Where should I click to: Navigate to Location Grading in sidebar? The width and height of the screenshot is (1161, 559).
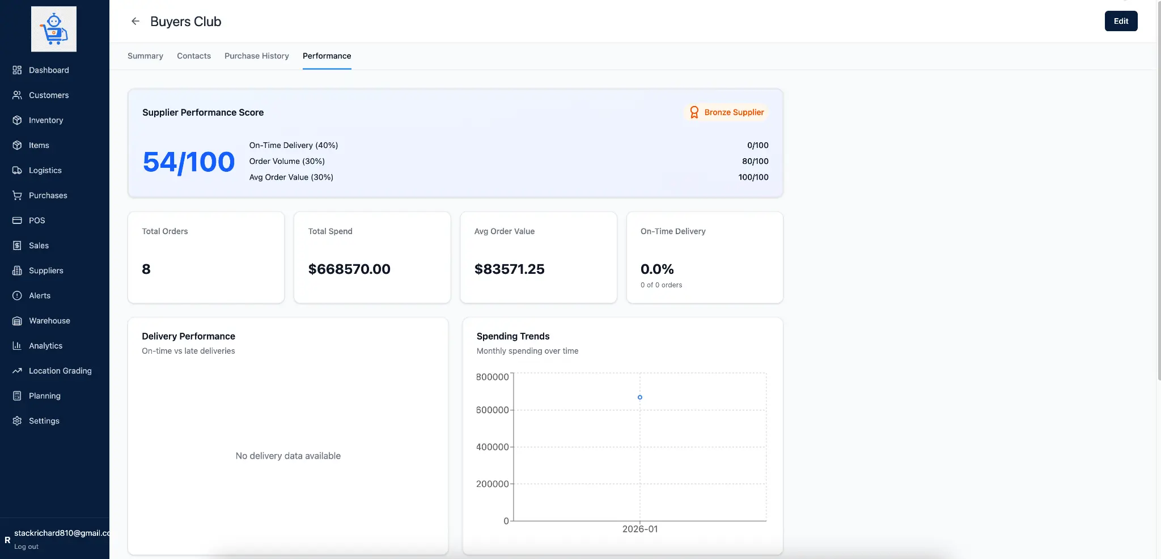click(x=60, y=371)
